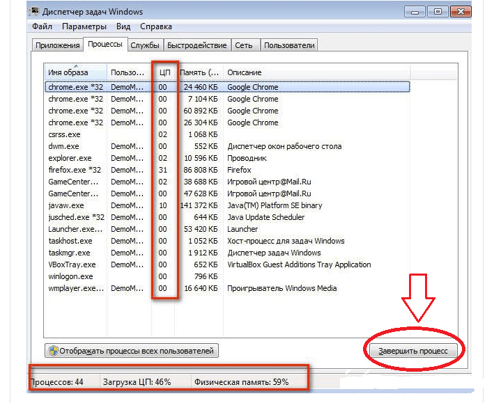This screenshot has width=494, height=403.
Task: Click the Task Manager title bar icon
Action: (34, 12)
